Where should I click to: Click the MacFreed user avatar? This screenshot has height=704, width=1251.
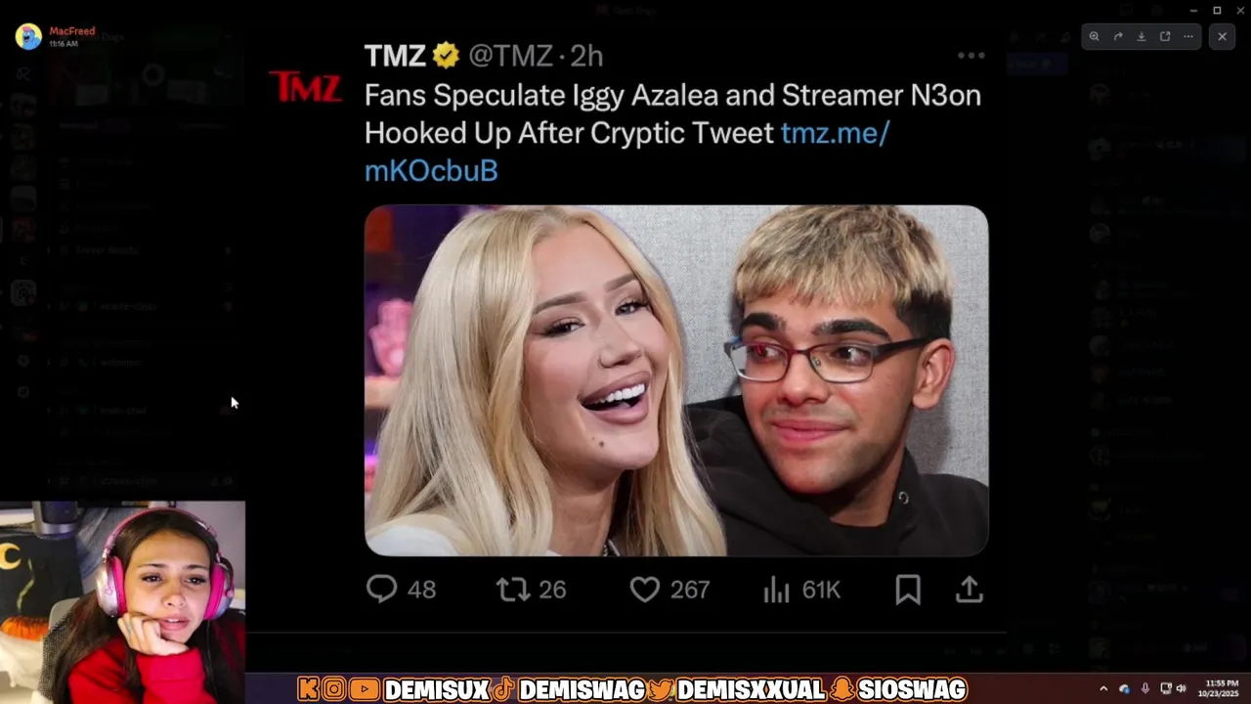click(28, 36)
